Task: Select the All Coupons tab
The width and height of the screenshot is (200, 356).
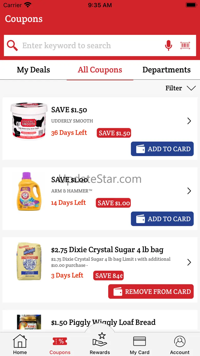Action: [x=100, y=70]
